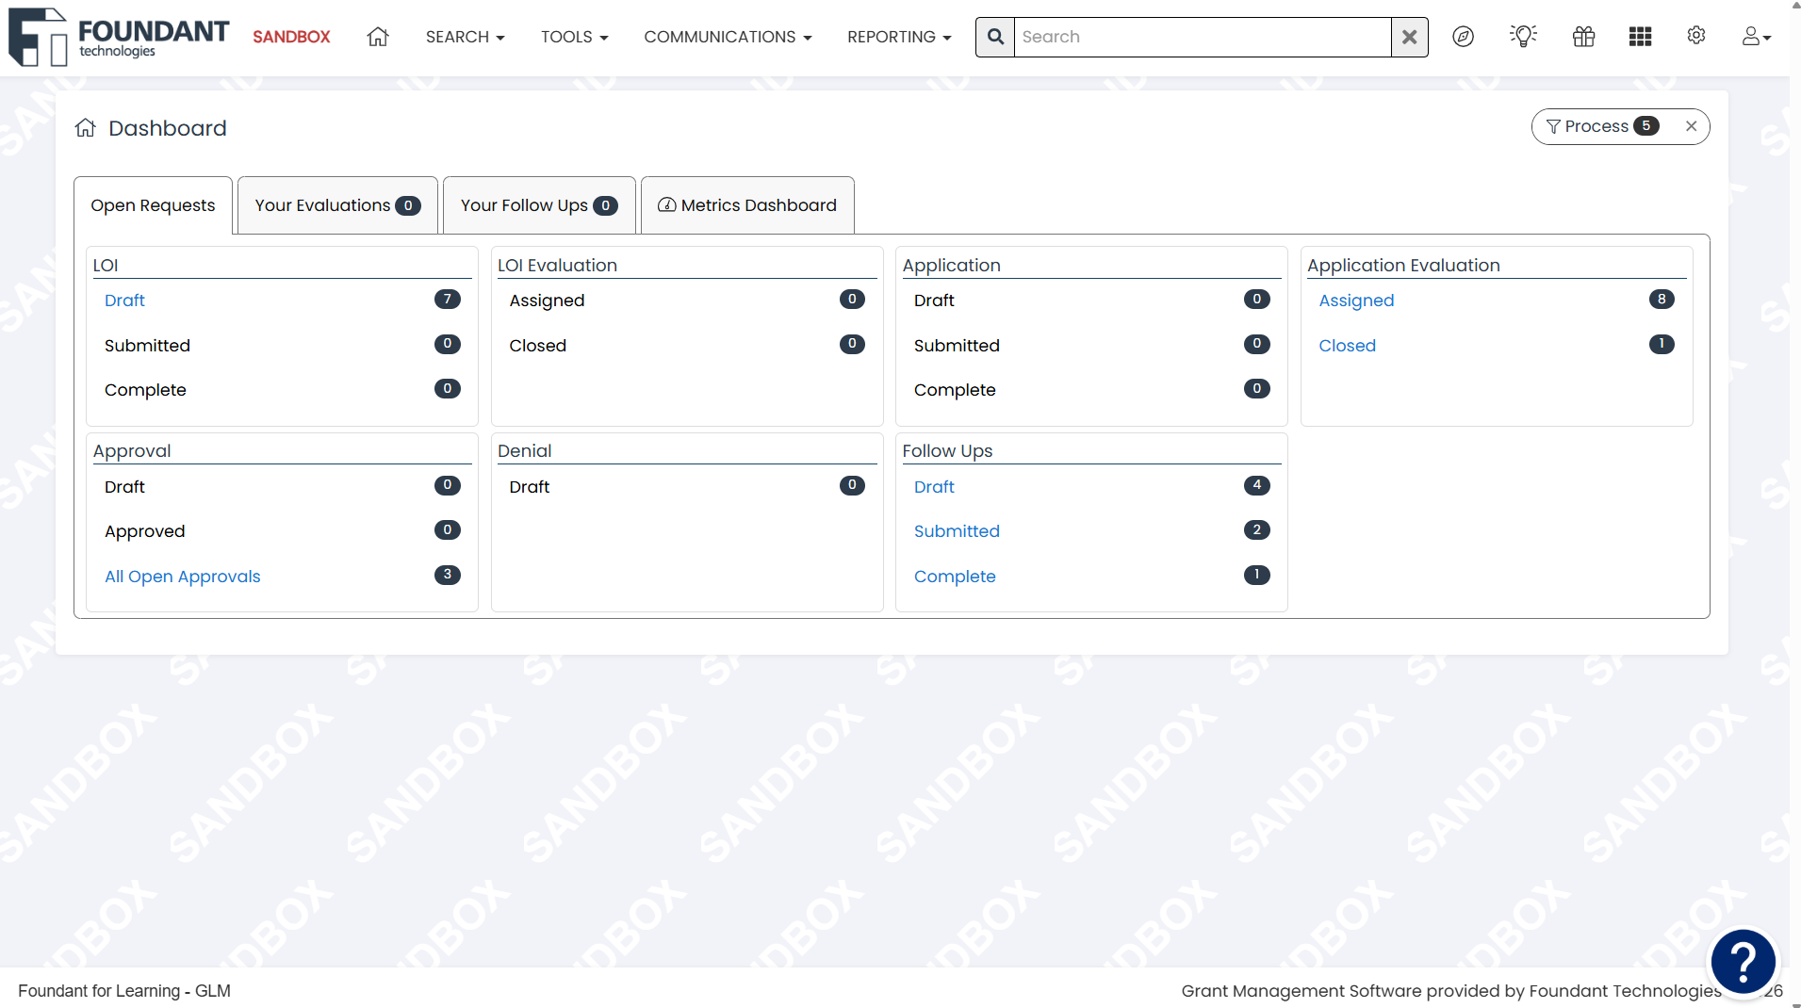
Task: Click LOI Evaluation Closed row text
Action: pos(537,346)
